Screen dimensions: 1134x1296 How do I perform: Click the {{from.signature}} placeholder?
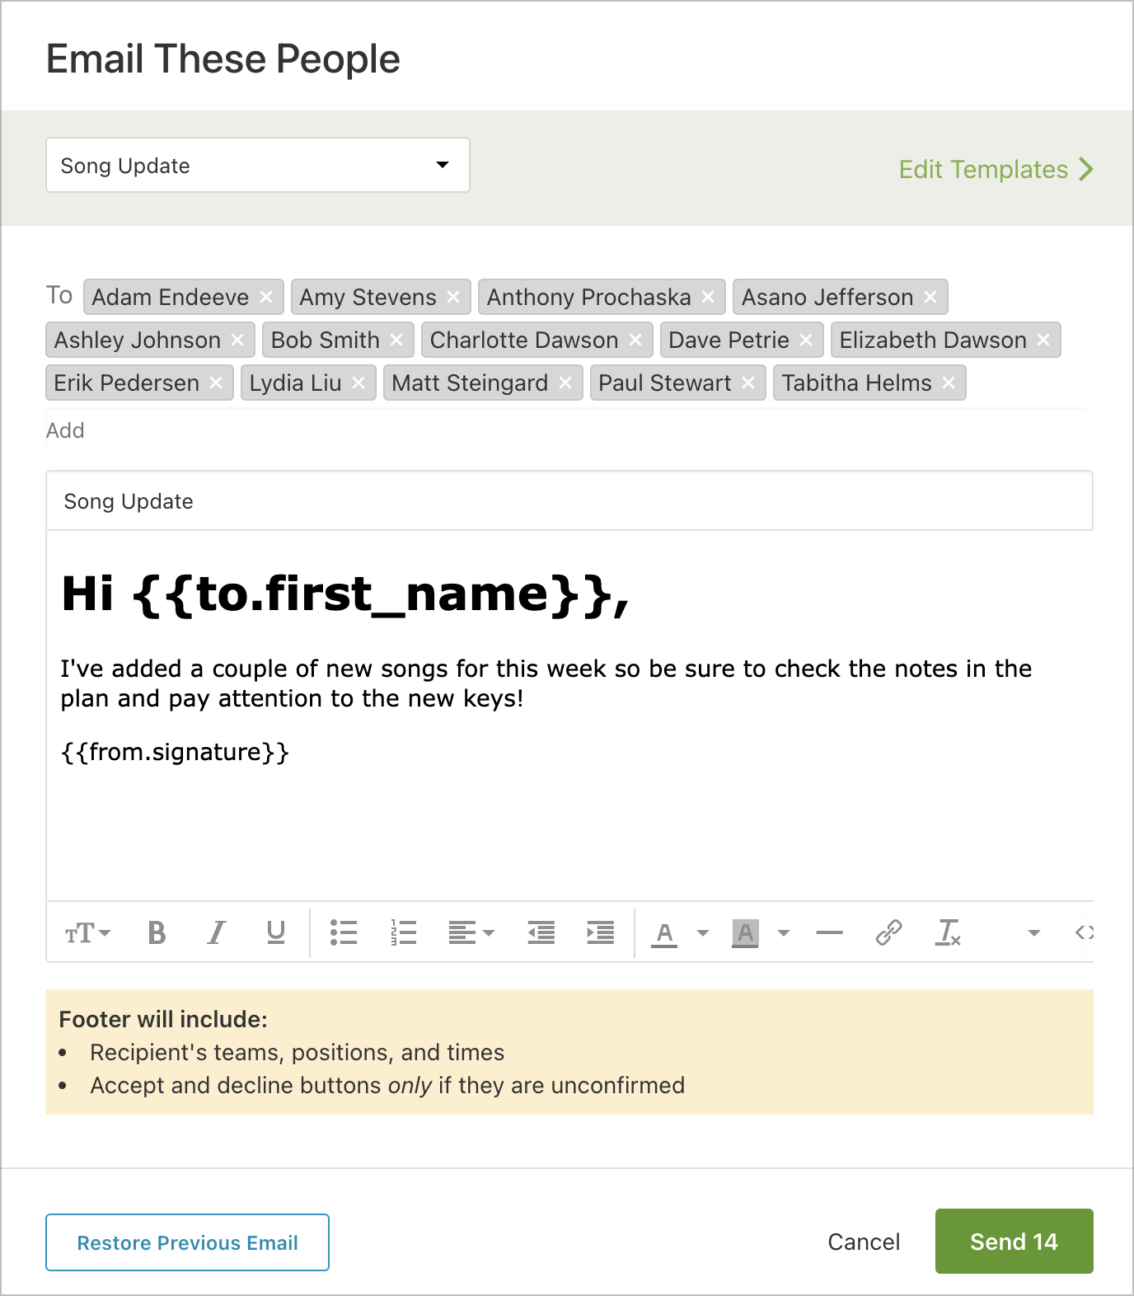[175, 752]
